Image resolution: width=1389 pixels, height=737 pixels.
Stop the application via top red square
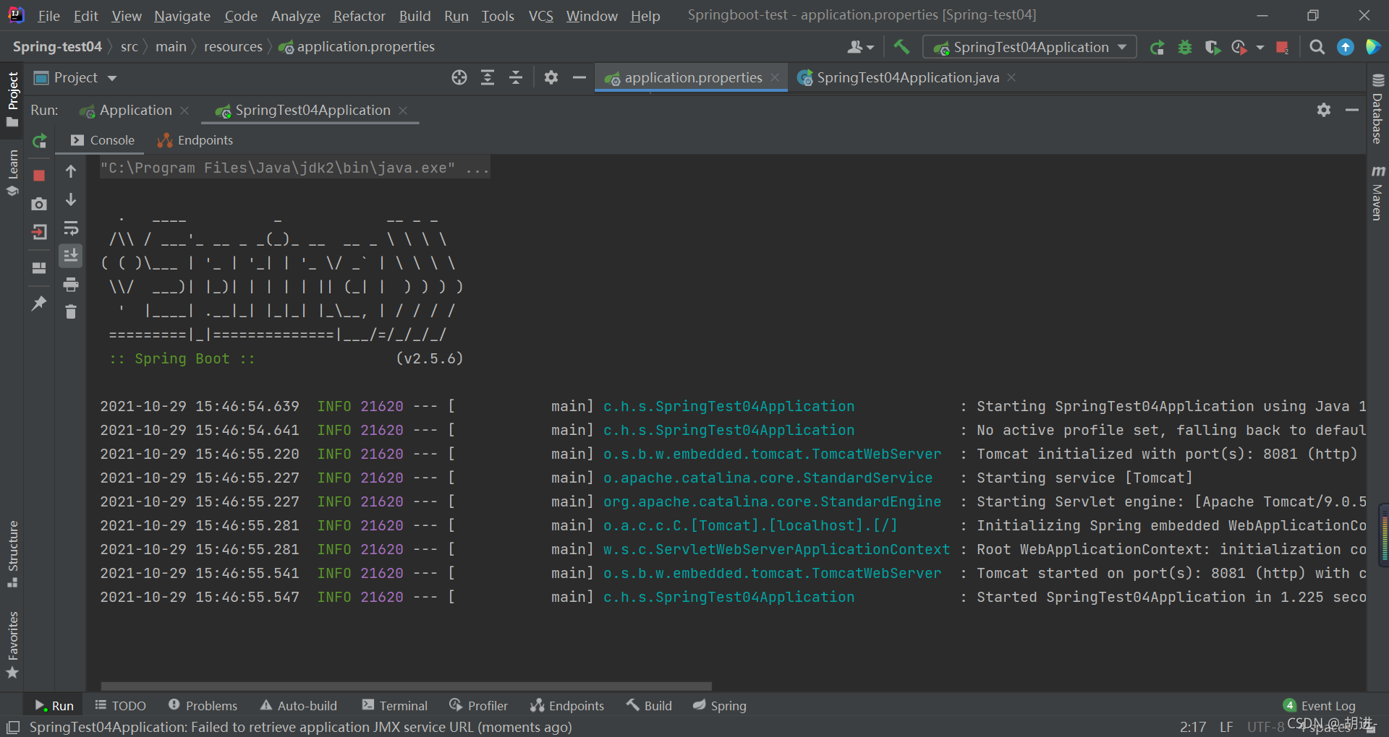1282,48
